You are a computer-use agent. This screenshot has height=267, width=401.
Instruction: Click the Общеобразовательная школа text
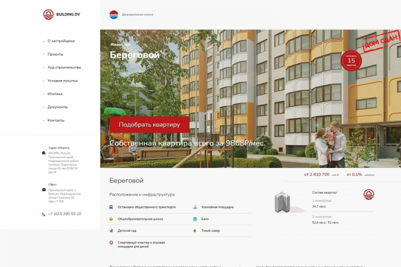[140, 219]
